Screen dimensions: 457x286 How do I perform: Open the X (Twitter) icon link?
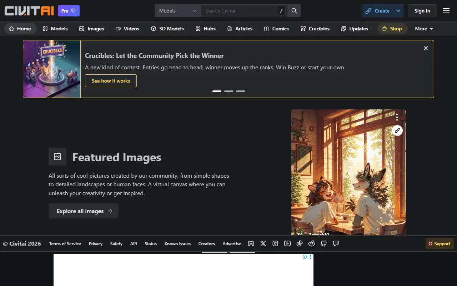(x=263, y=243)
